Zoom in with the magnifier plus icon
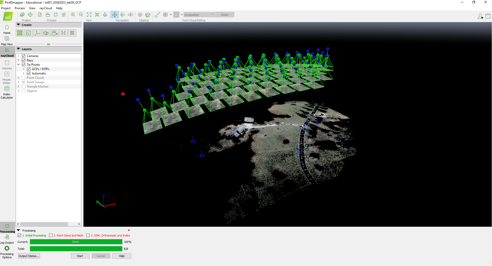The image size is (492, 266). (73, 15)
